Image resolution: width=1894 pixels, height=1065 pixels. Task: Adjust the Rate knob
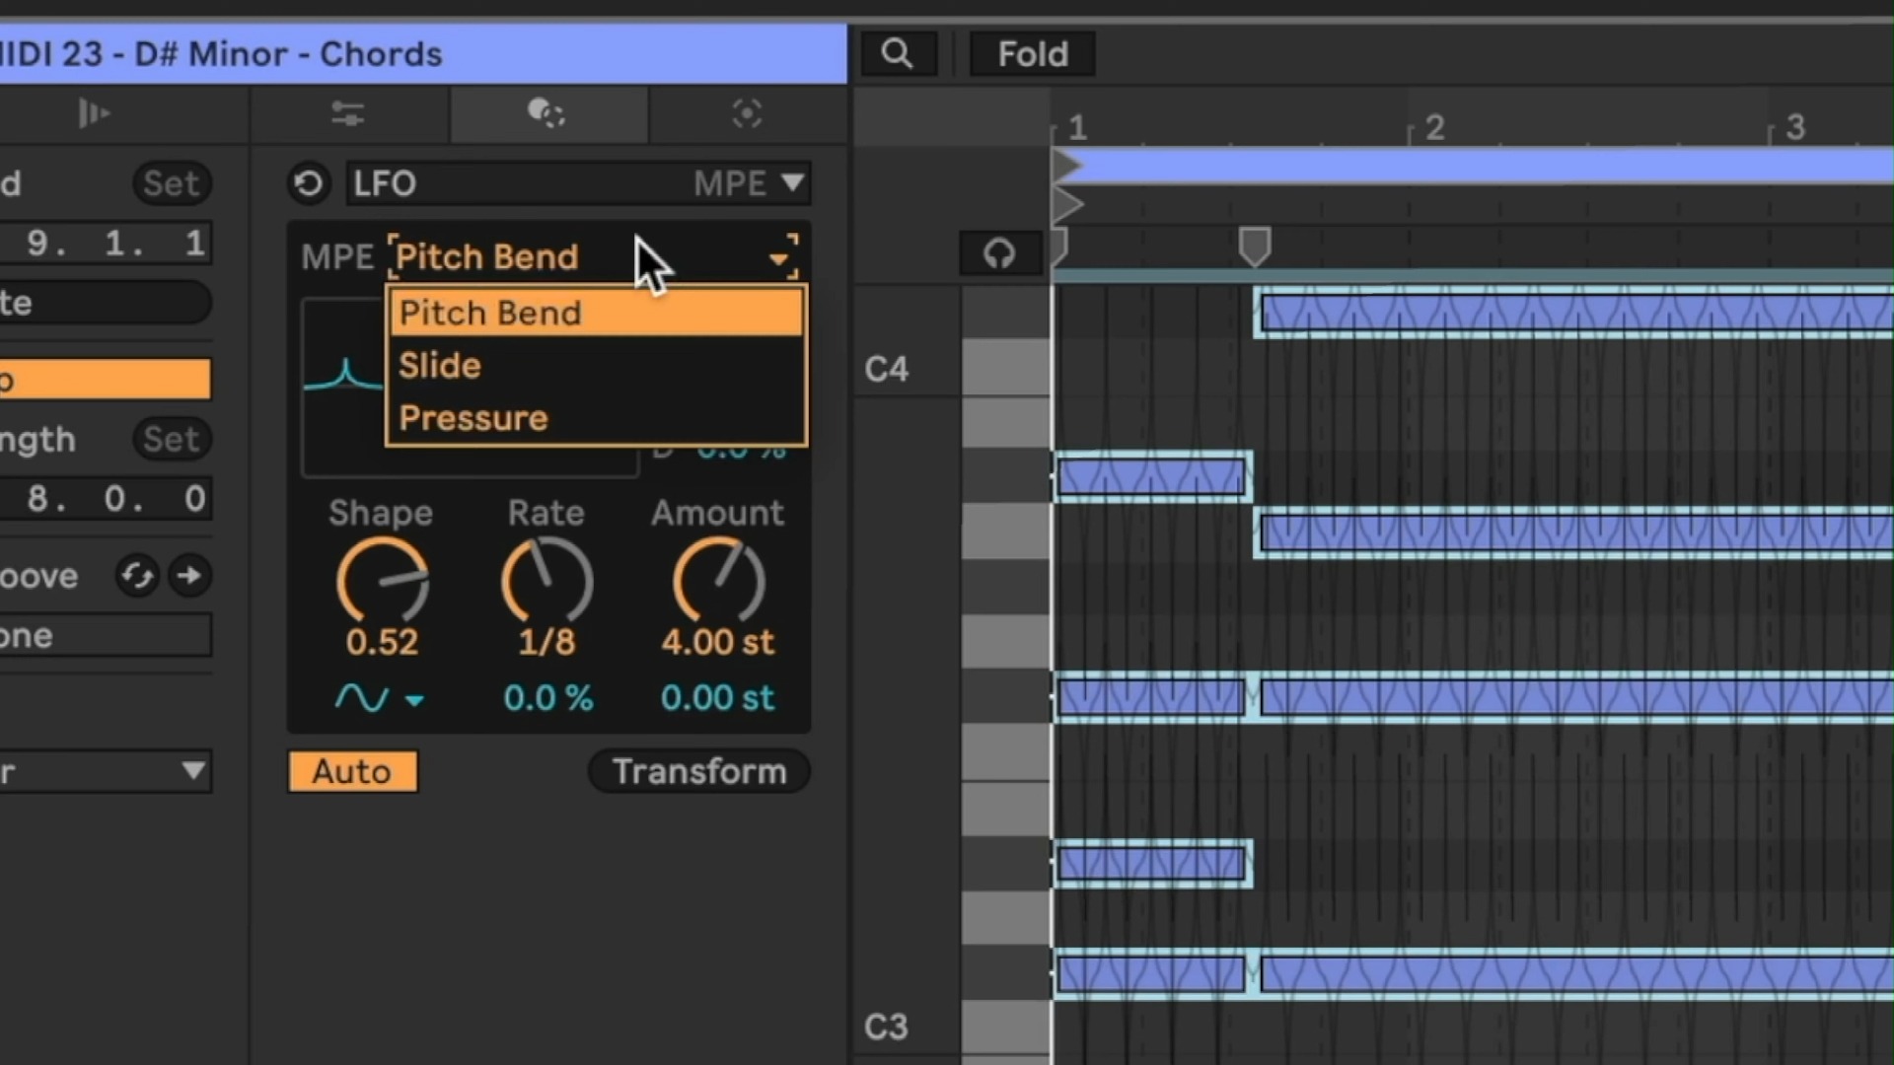[546, 581]
